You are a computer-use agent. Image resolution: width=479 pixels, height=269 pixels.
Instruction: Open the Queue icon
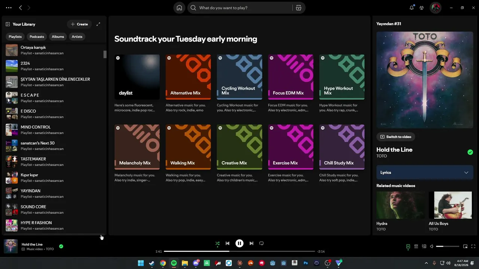[x=416, y=246]
